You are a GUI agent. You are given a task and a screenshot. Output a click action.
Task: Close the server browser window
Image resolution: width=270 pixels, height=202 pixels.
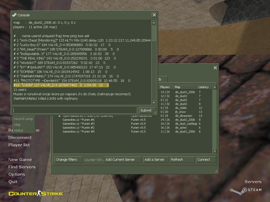pyautogui.click(x=215, y=68)
